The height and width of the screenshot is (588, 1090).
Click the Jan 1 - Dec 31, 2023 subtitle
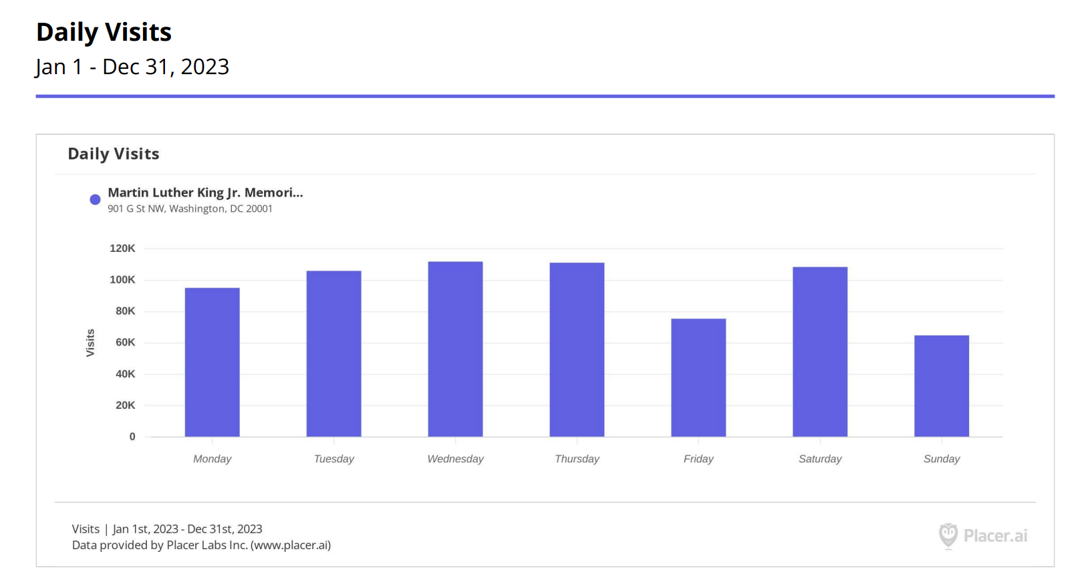[x=132, y=67]
